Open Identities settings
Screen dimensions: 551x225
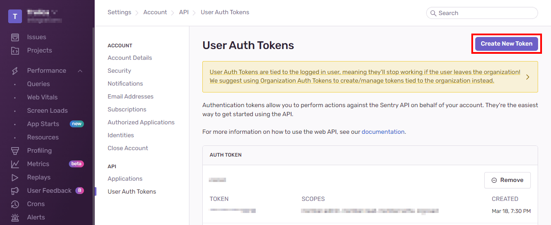point(120,135)
